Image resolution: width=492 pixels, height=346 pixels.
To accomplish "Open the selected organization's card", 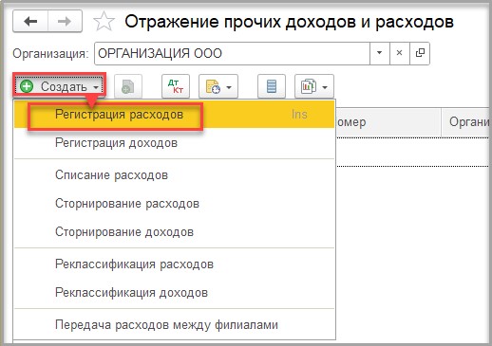I will click(x=420, y=53).
